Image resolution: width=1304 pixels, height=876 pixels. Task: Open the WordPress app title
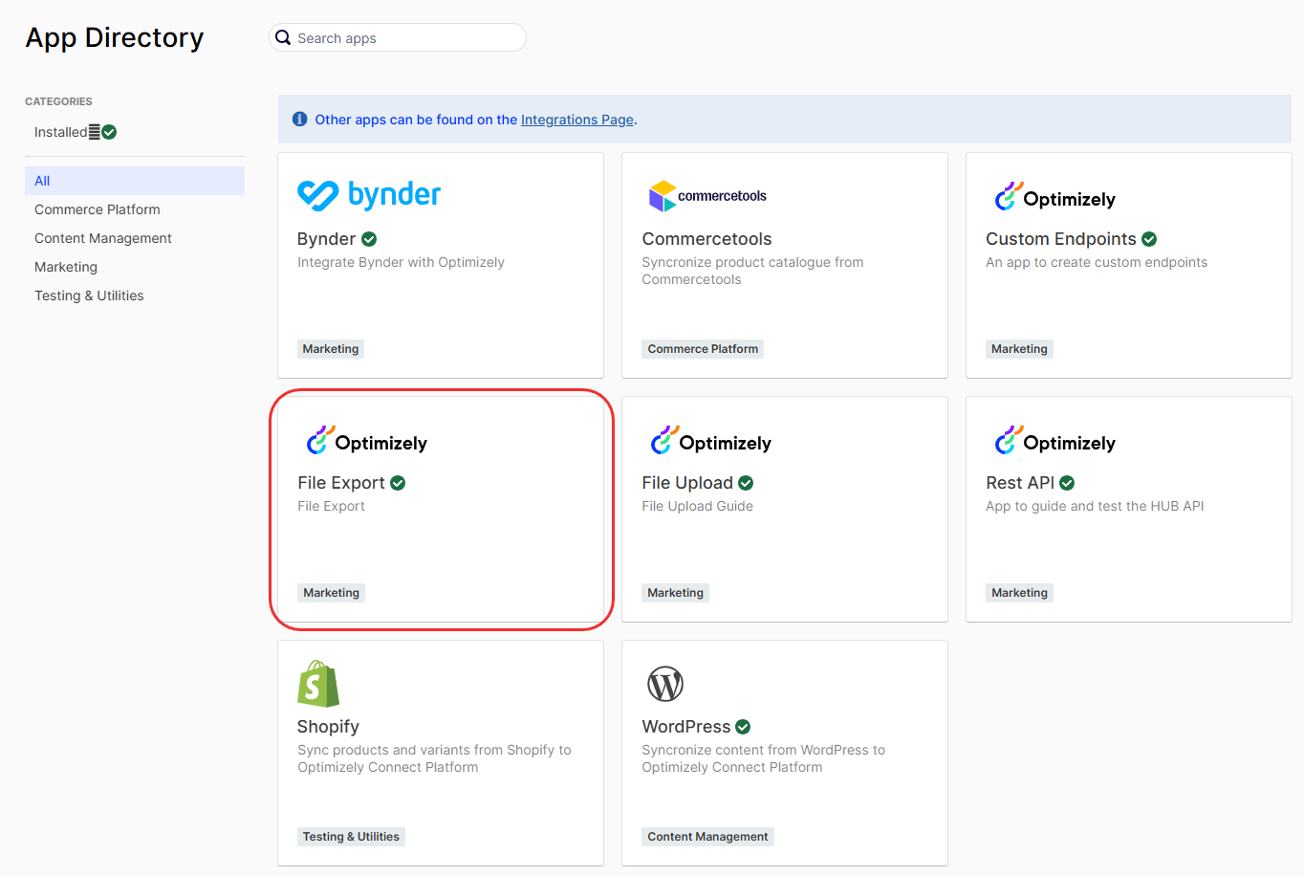(686, 727)
